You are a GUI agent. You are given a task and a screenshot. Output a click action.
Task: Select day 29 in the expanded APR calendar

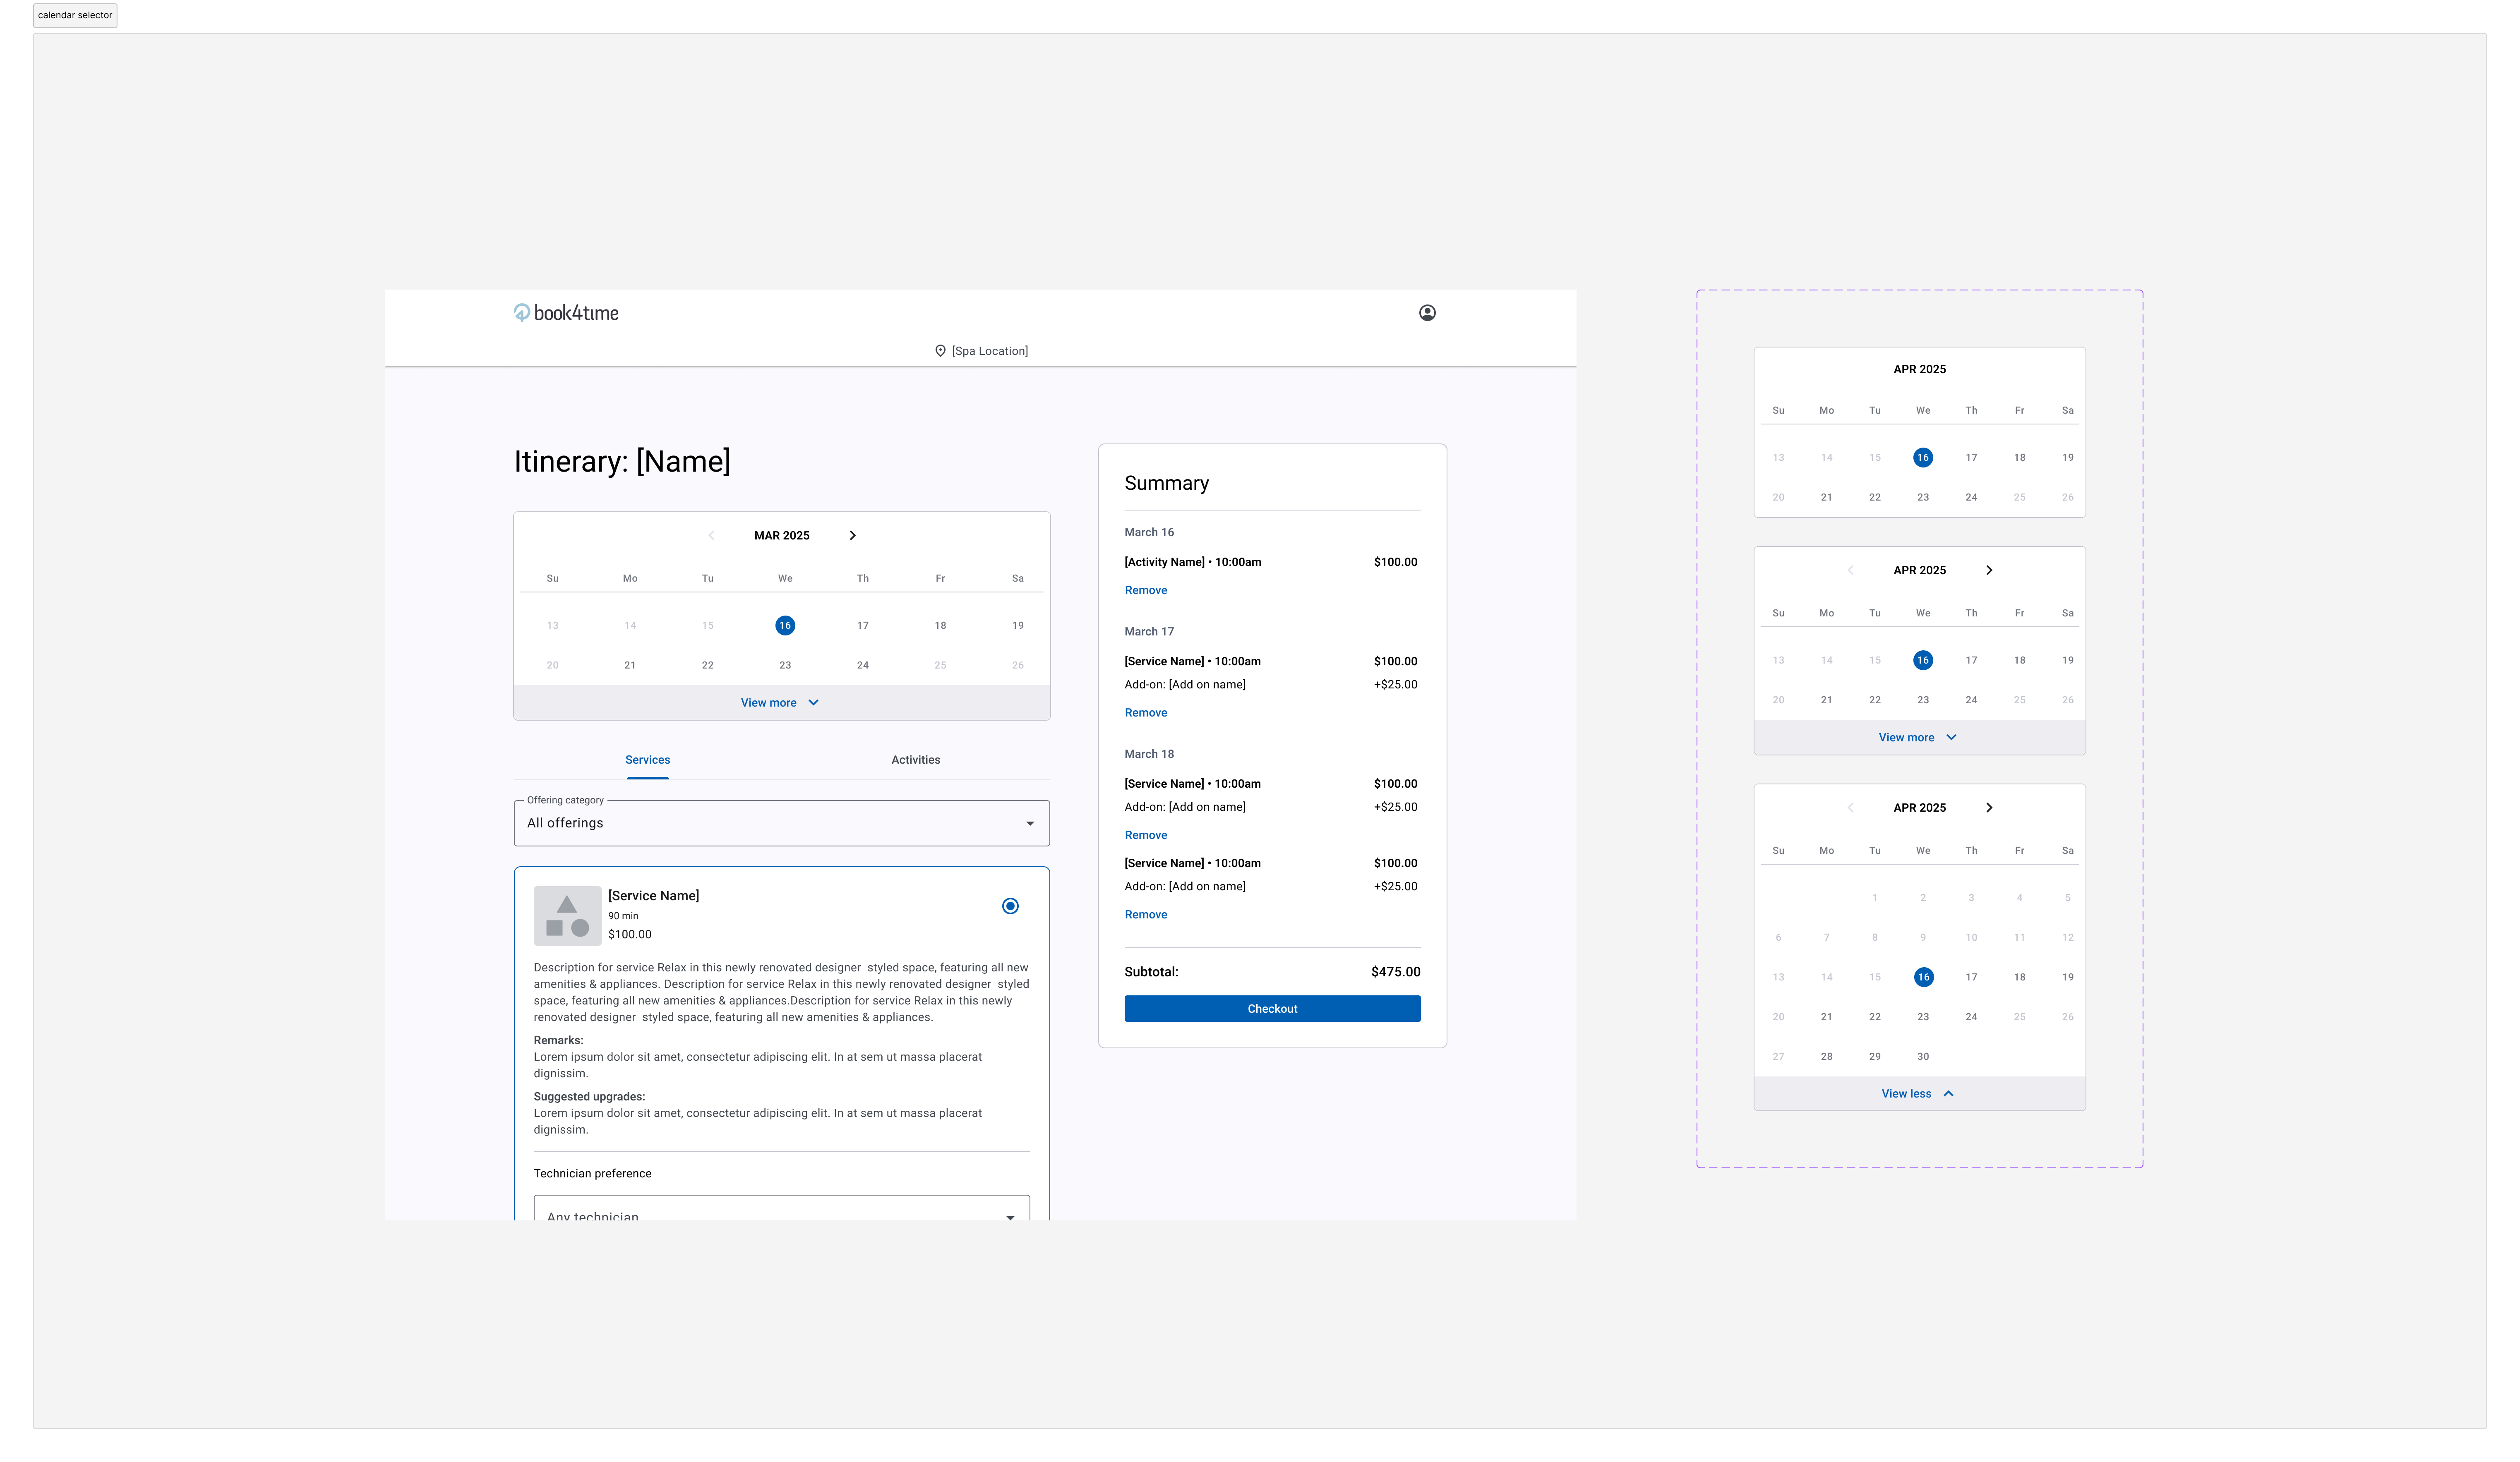point(1874,1057)
